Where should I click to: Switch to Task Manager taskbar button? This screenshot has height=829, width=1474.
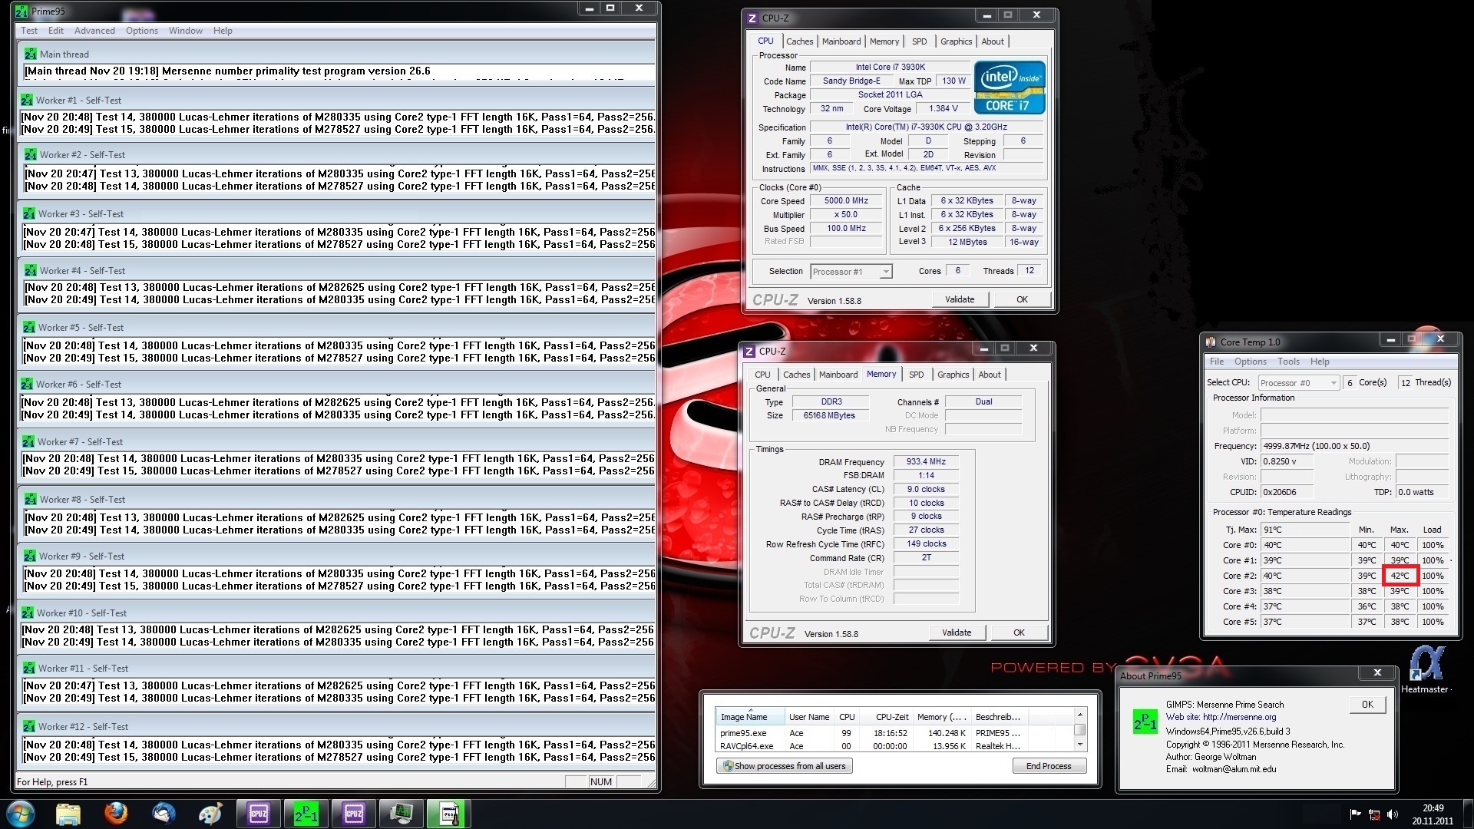click(x=402, y=813)
